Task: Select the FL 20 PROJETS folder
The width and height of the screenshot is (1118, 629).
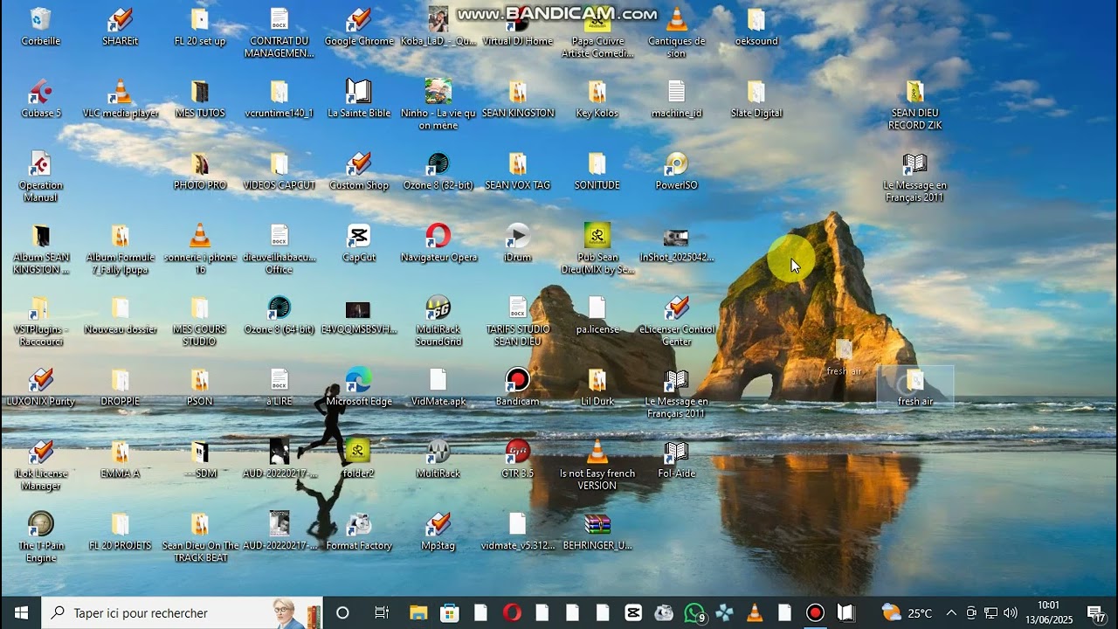Action: 120,531
